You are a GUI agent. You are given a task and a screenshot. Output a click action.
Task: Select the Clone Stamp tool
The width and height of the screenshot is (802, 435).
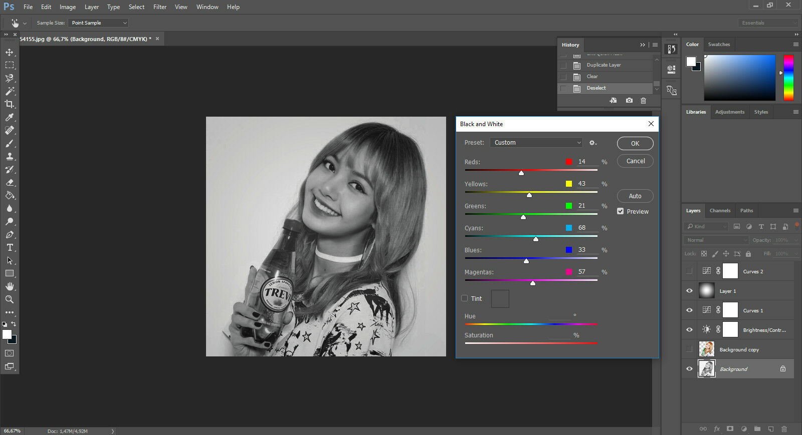pos(10,156)
